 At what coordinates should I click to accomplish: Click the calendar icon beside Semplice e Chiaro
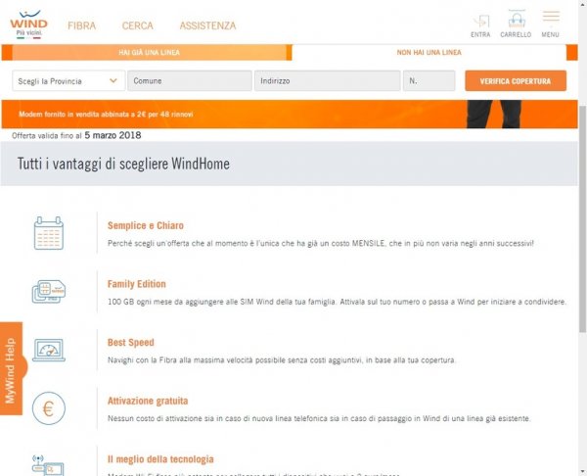49,233
